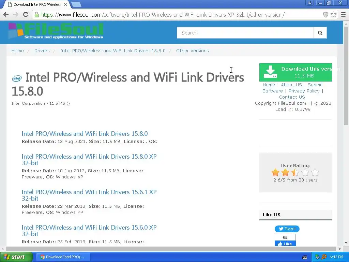Open Other versions breadcrumb link
Screen dimensions: 349x262
(193, 50)
